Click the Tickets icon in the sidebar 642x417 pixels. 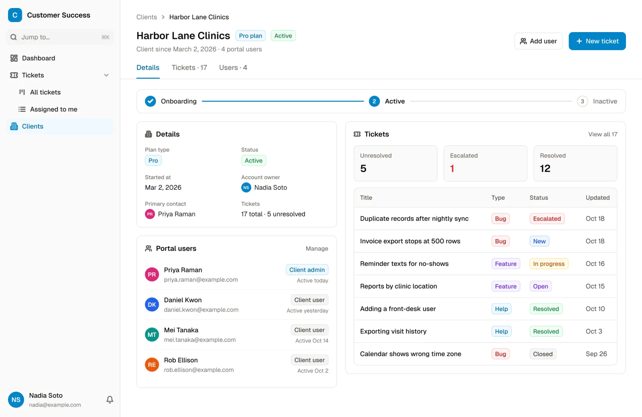pyautogui.click(x=14, y=75)
